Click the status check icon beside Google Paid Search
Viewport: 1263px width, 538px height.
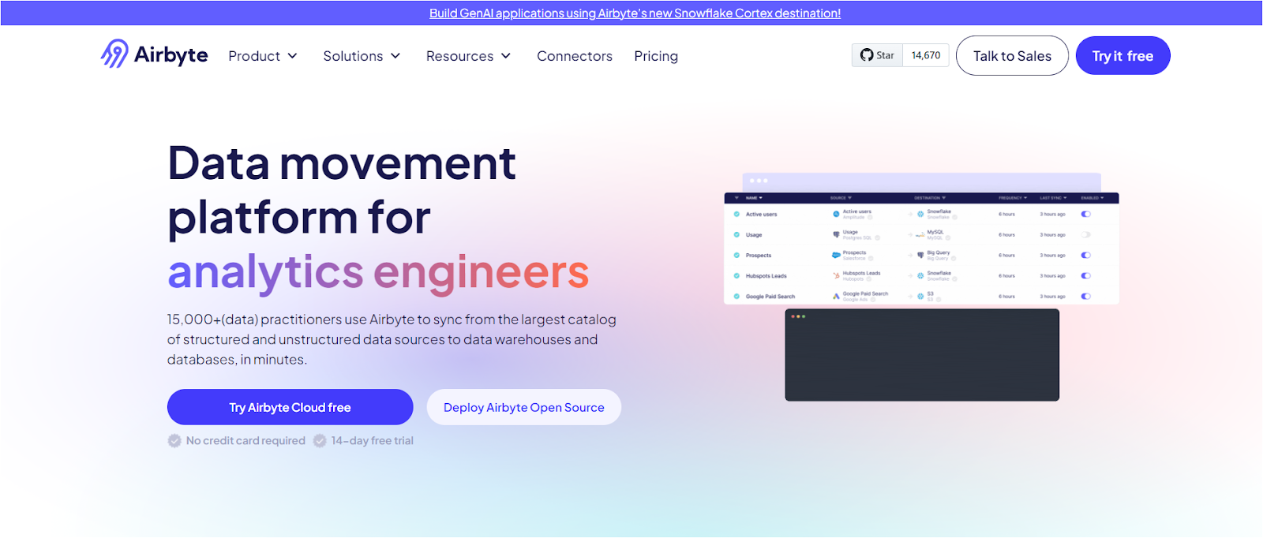[x=736, y=297]
